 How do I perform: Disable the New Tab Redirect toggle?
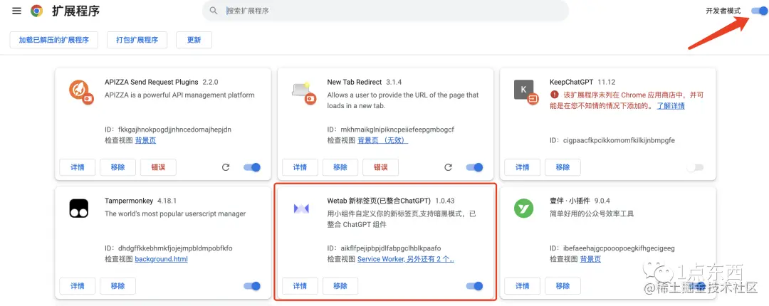[475, 167]
